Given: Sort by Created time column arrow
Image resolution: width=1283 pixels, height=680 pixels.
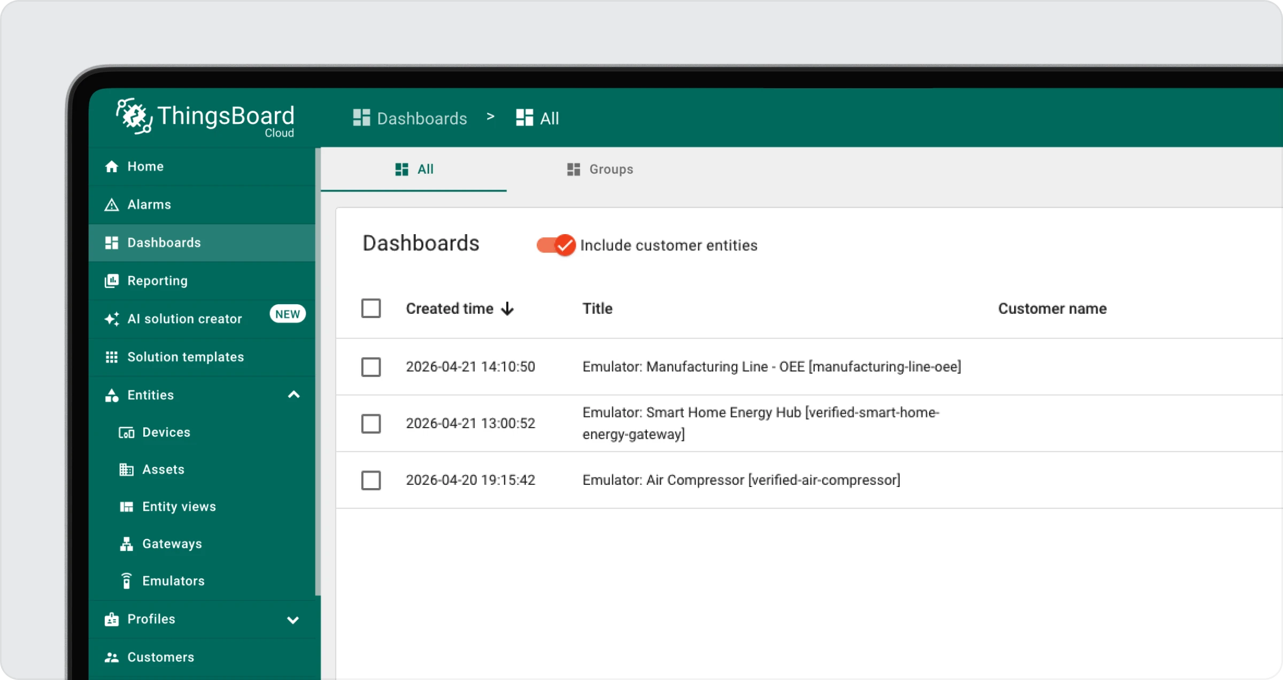Looking at the screenshot, I should coord(507,309).
